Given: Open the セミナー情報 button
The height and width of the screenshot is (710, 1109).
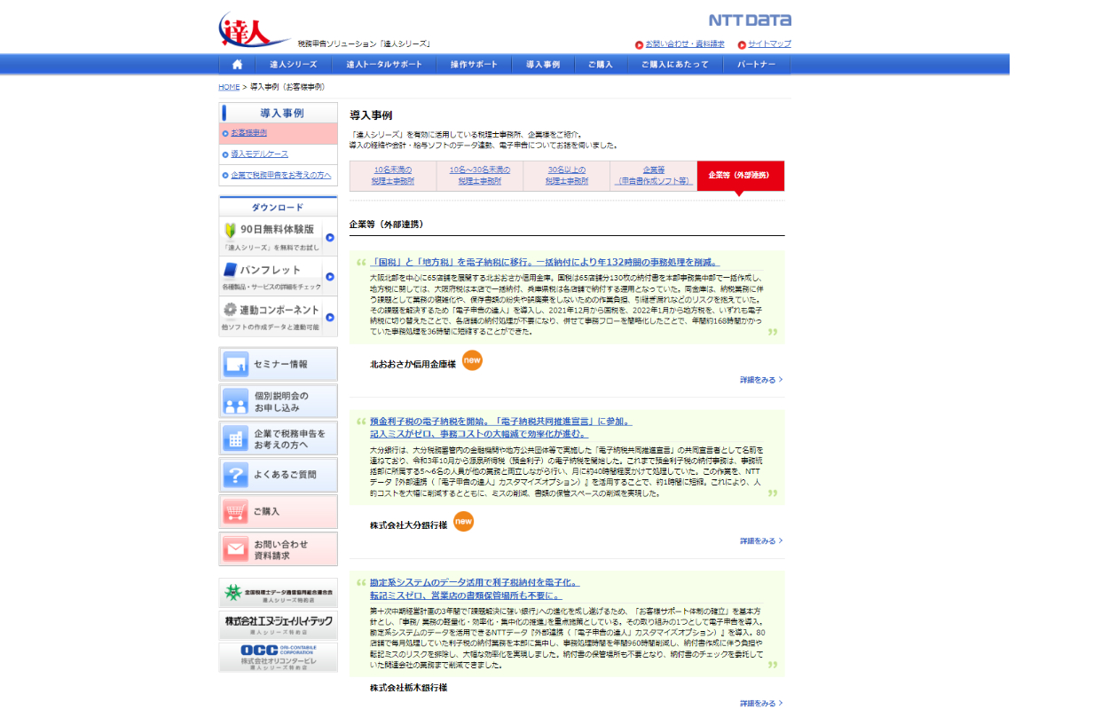Looking at the screenshot, I should 278,364.
